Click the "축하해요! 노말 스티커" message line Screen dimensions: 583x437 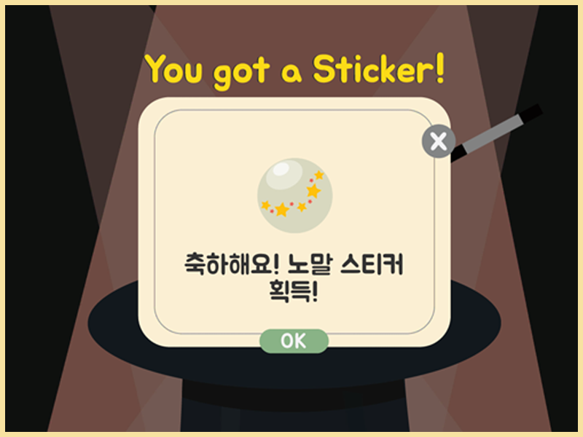[x=294, y=264]
